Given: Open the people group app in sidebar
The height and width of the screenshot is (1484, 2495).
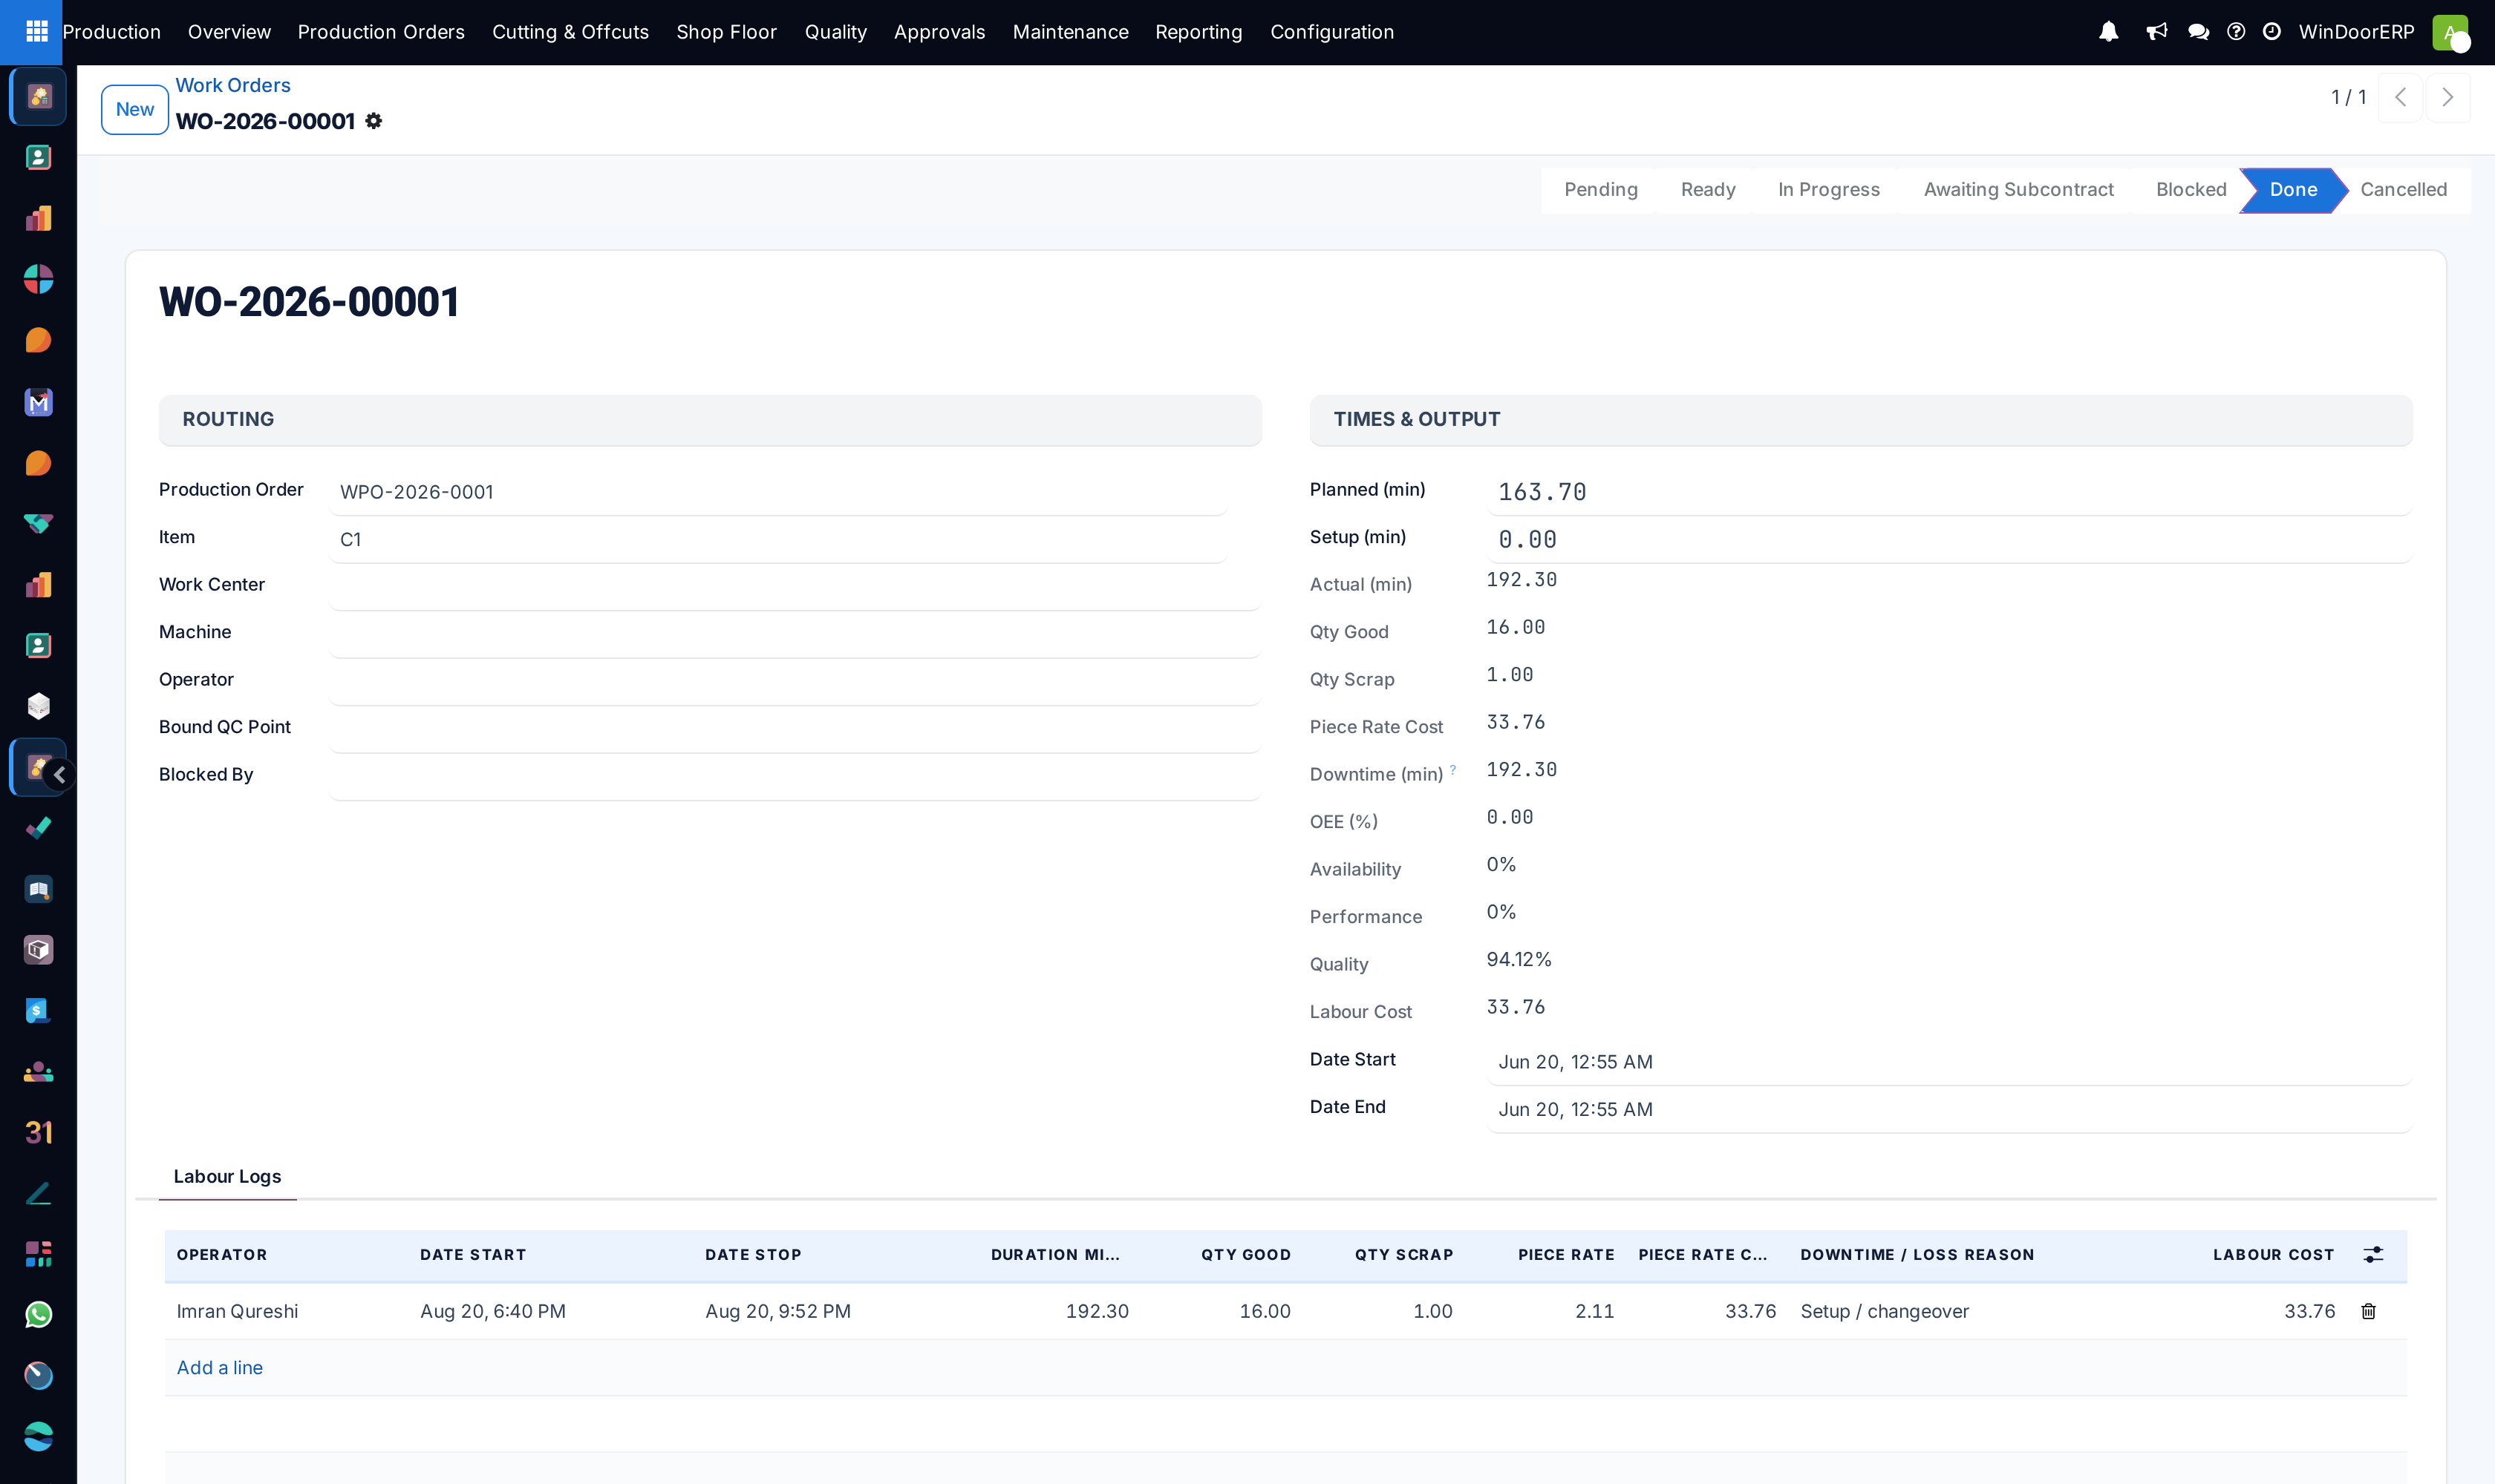Looking at the screenshot, I should [38, 1072].
